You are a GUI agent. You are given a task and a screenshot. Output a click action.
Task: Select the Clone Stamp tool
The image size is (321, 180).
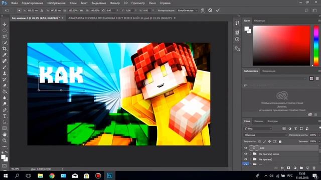coord(5,73)
